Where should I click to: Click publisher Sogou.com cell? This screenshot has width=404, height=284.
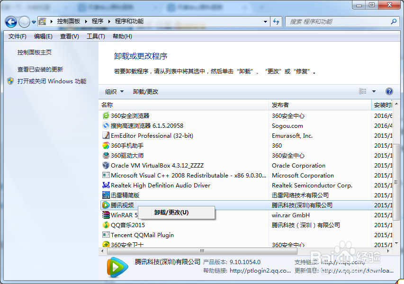[287, 125]
